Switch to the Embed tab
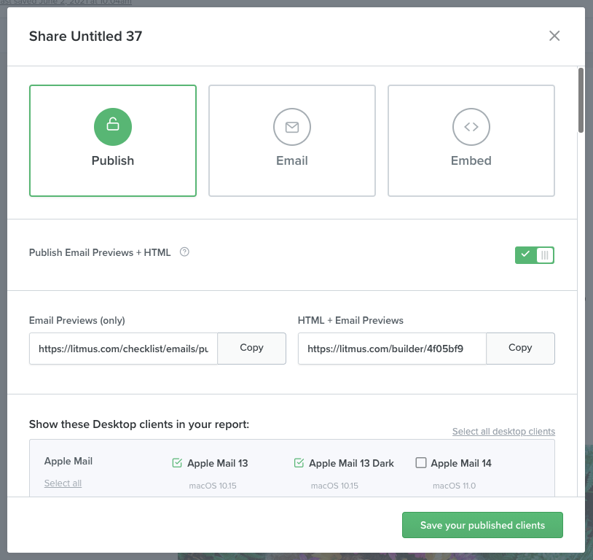The image size is (593, 560). click(x=471, y=141)
